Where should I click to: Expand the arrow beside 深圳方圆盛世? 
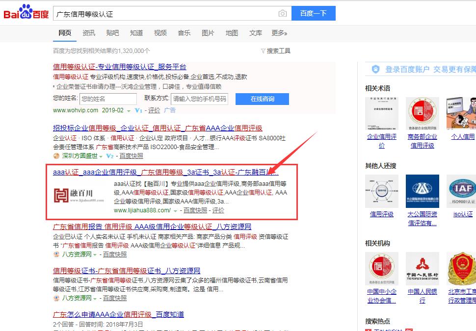[x=101, y=156]
